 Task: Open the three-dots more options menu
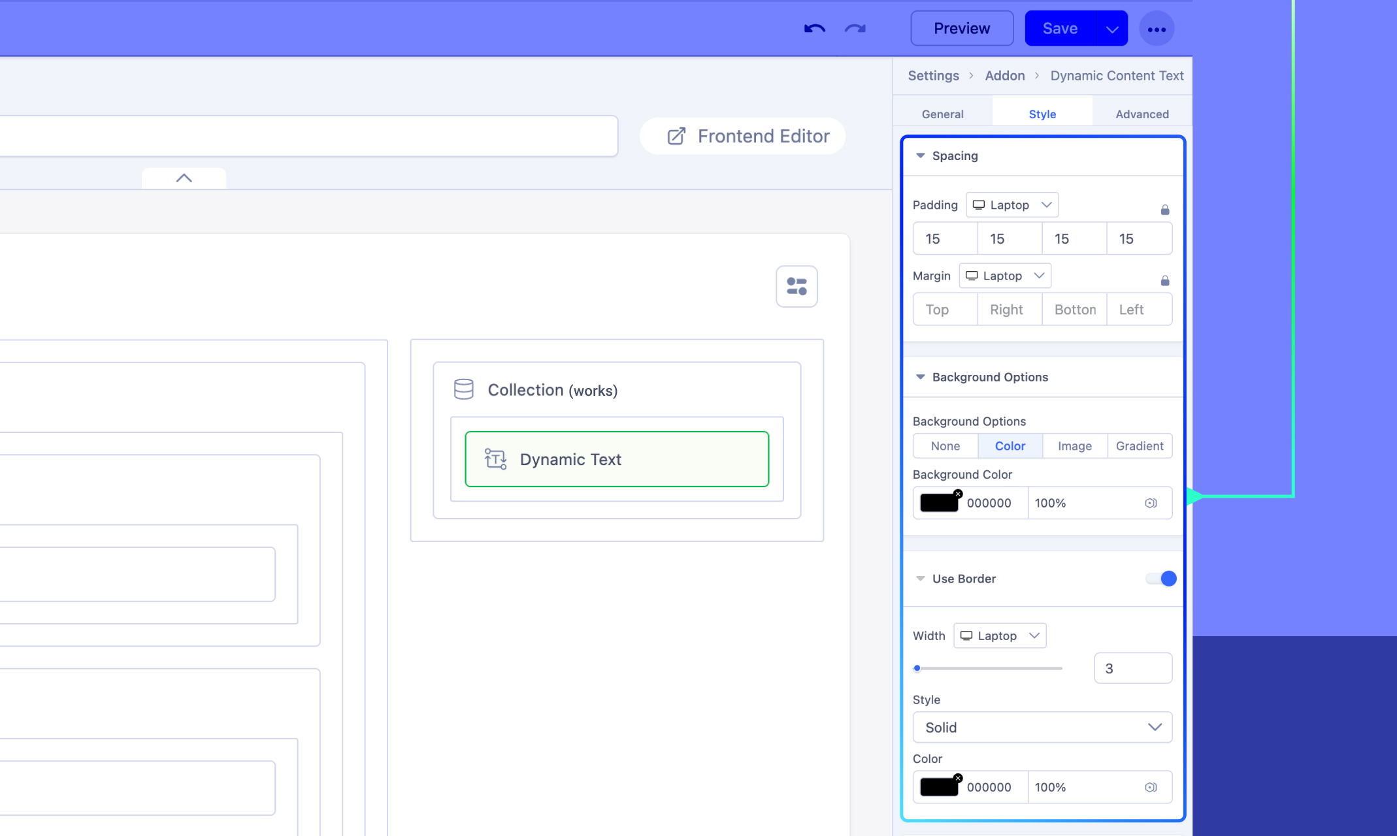point(1156,29)
